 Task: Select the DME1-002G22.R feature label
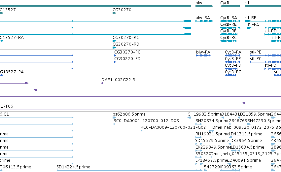point(118,80)
